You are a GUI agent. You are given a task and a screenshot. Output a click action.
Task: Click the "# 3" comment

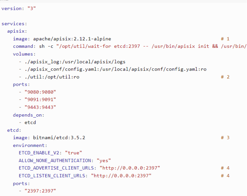(x=225, y=137)
